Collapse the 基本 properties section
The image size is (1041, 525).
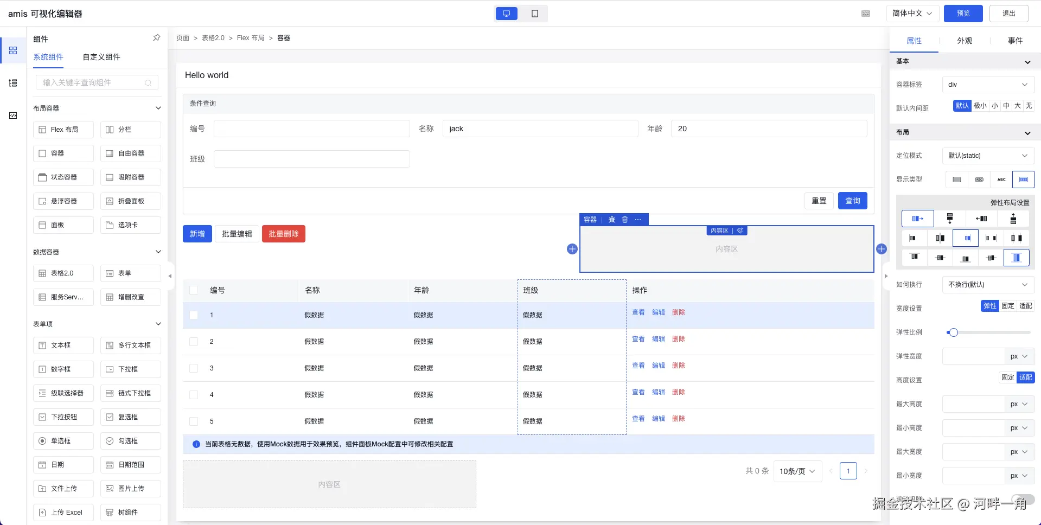(1027, 62)
